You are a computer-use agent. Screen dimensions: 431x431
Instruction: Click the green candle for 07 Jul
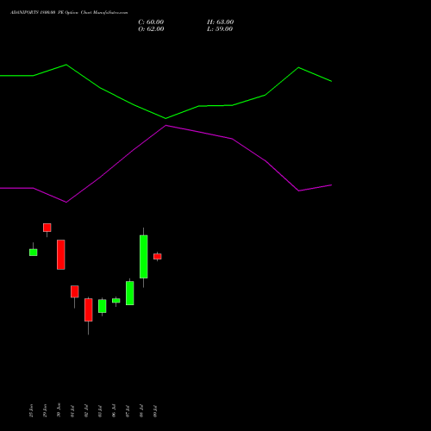click(x=130, y=293)
